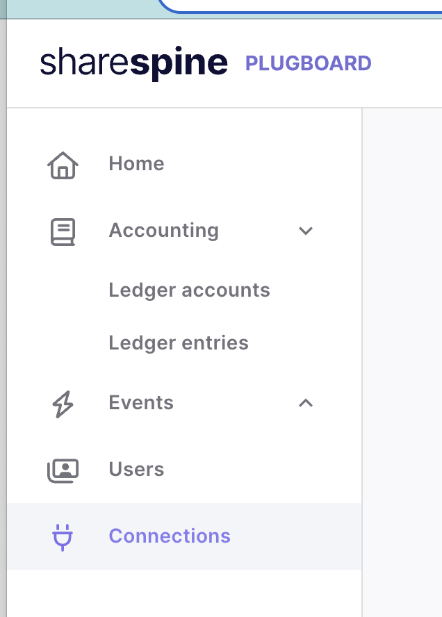Click the sharespine logo
Screen dimensions: 442x617
[134, 63]
